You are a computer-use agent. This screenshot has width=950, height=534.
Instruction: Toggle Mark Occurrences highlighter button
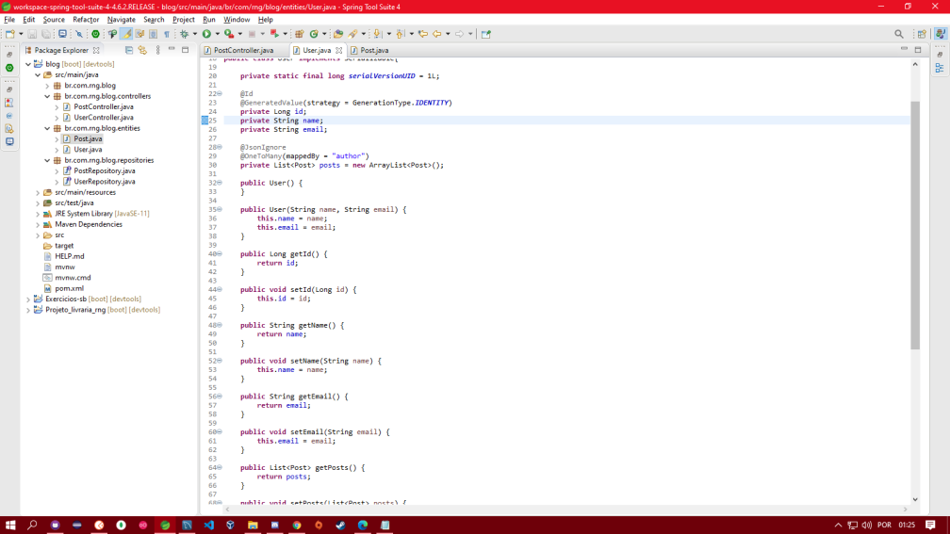tap(126, 34)
